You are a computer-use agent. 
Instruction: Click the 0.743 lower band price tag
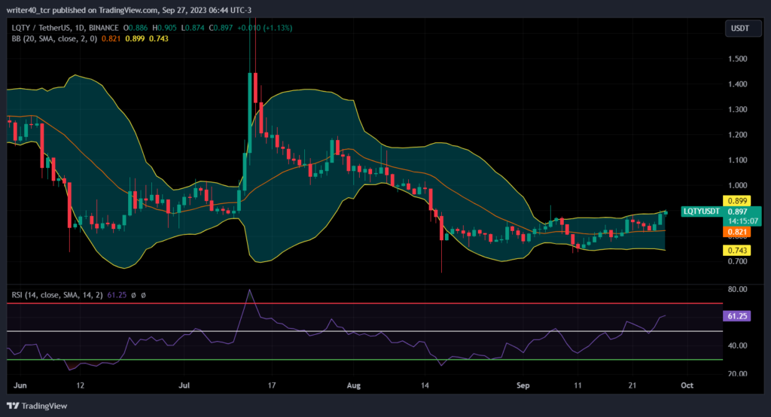coord(736,251)
